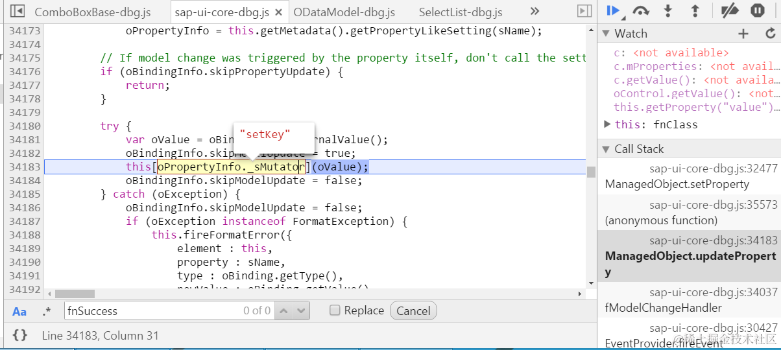This screenshot has height=350, width=781.
Task: Switch to SelectList-dbg.js tab
Action: point(461,12)
